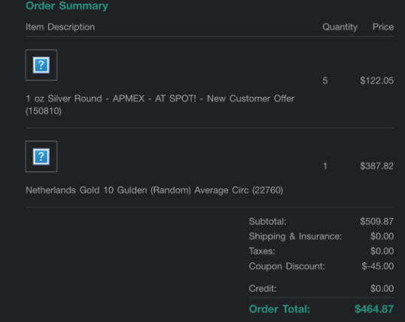Click the Order Total label

(279, 309)
